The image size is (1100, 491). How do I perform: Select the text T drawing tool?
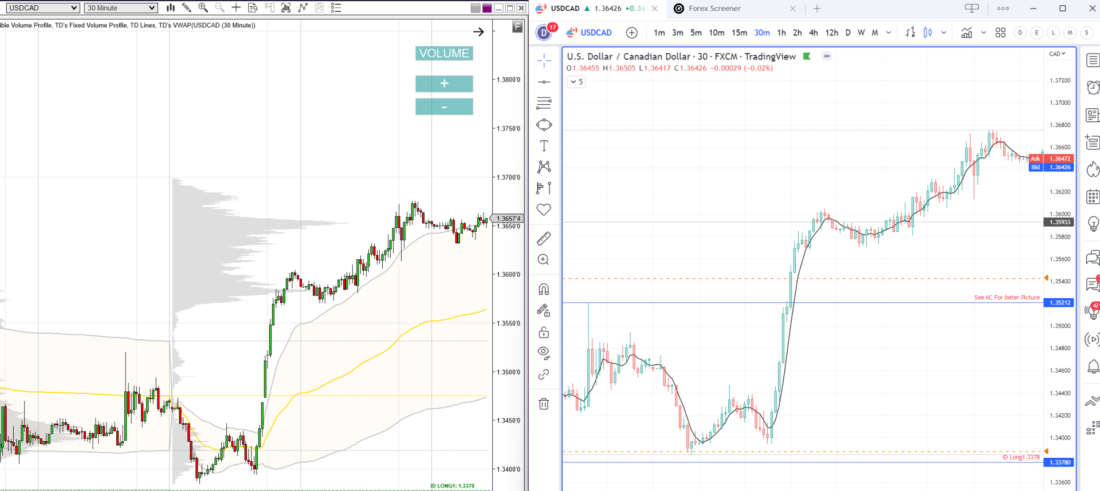click(544, 146)
